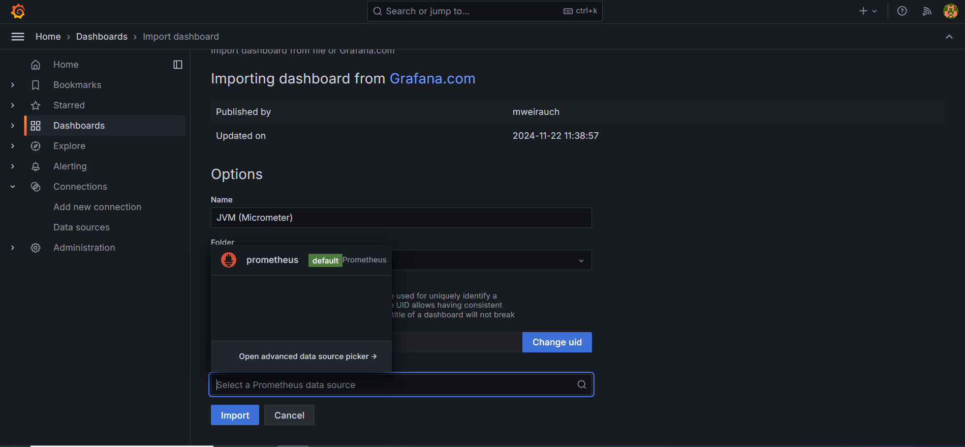Open the help question mark icon
Viewport: 965px width, 447px height.
902,11
